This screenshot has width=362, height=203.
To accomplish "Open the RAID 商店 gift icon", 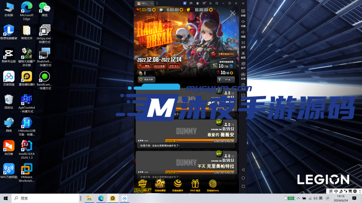I will click(195, 184).
